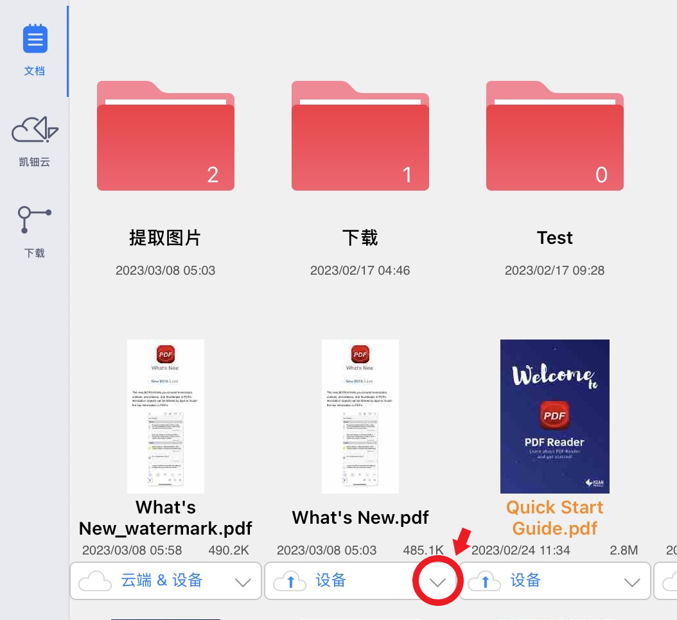
Task: Open the 文档 documents sidebar tab
Action: (35, 49)
